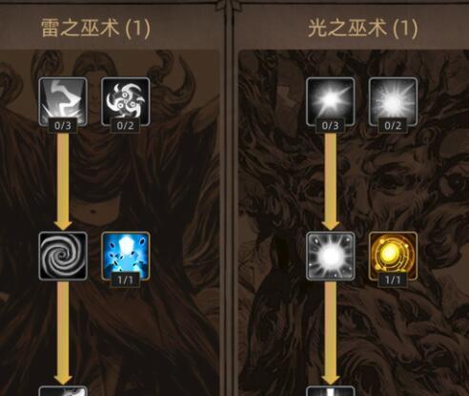Viewport: 469px width, 396px height.
Task: Click the arrow linking light burst to flash
Action: (330, 181)
